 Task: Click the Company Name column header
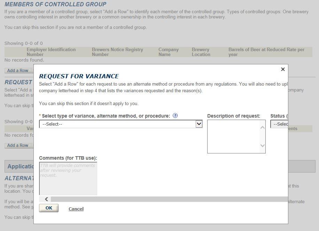(x=168, y=52)
